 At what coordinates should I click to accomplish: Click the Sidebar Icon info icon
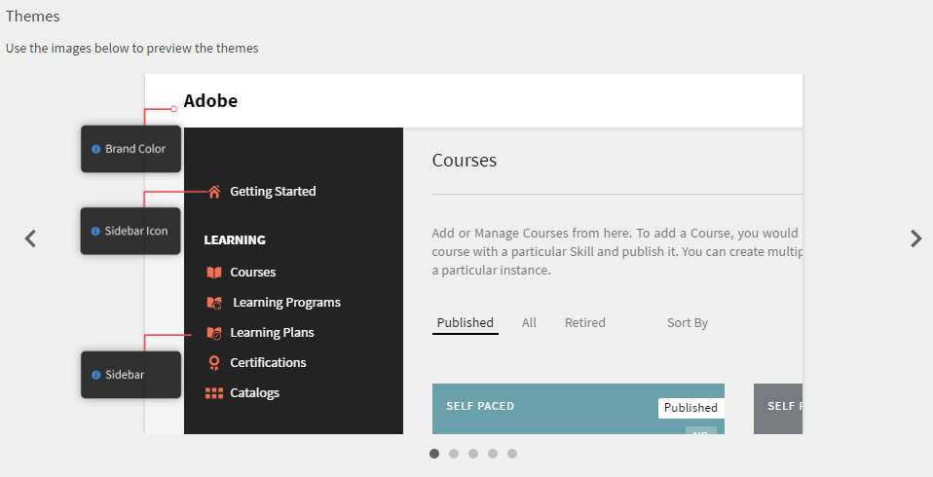coord(95,231)
